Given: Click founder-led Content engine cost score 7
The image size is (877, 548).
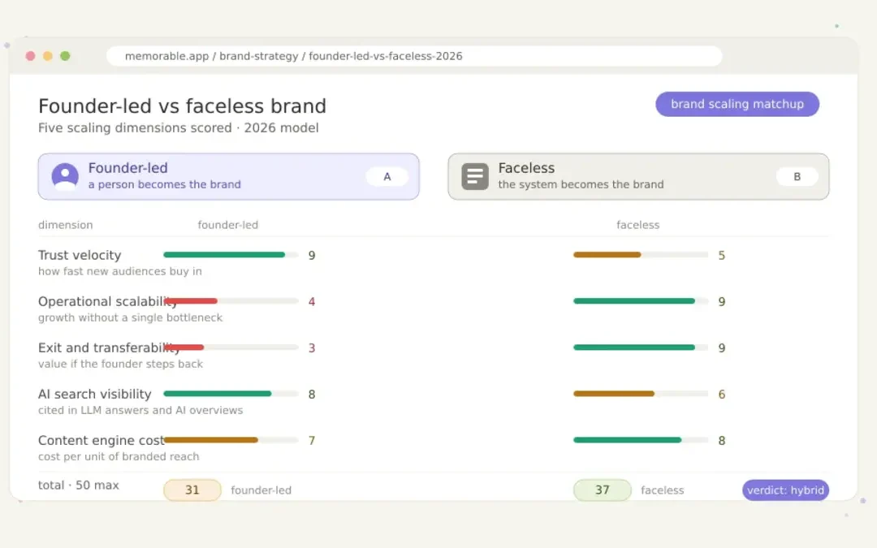Looking at the screenshot, I should click(x=312, y=441).
